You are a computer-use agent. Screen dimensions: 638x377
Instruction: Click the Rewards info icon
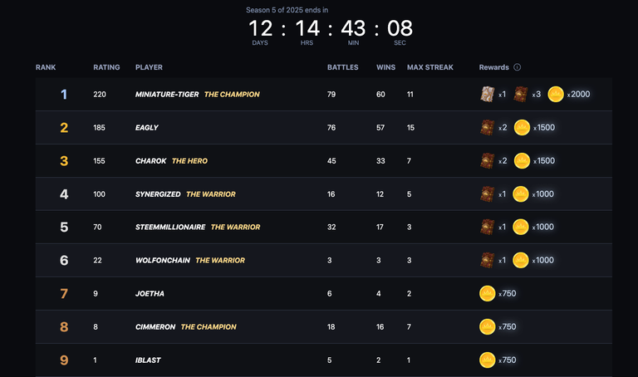[x=518, y=67]
